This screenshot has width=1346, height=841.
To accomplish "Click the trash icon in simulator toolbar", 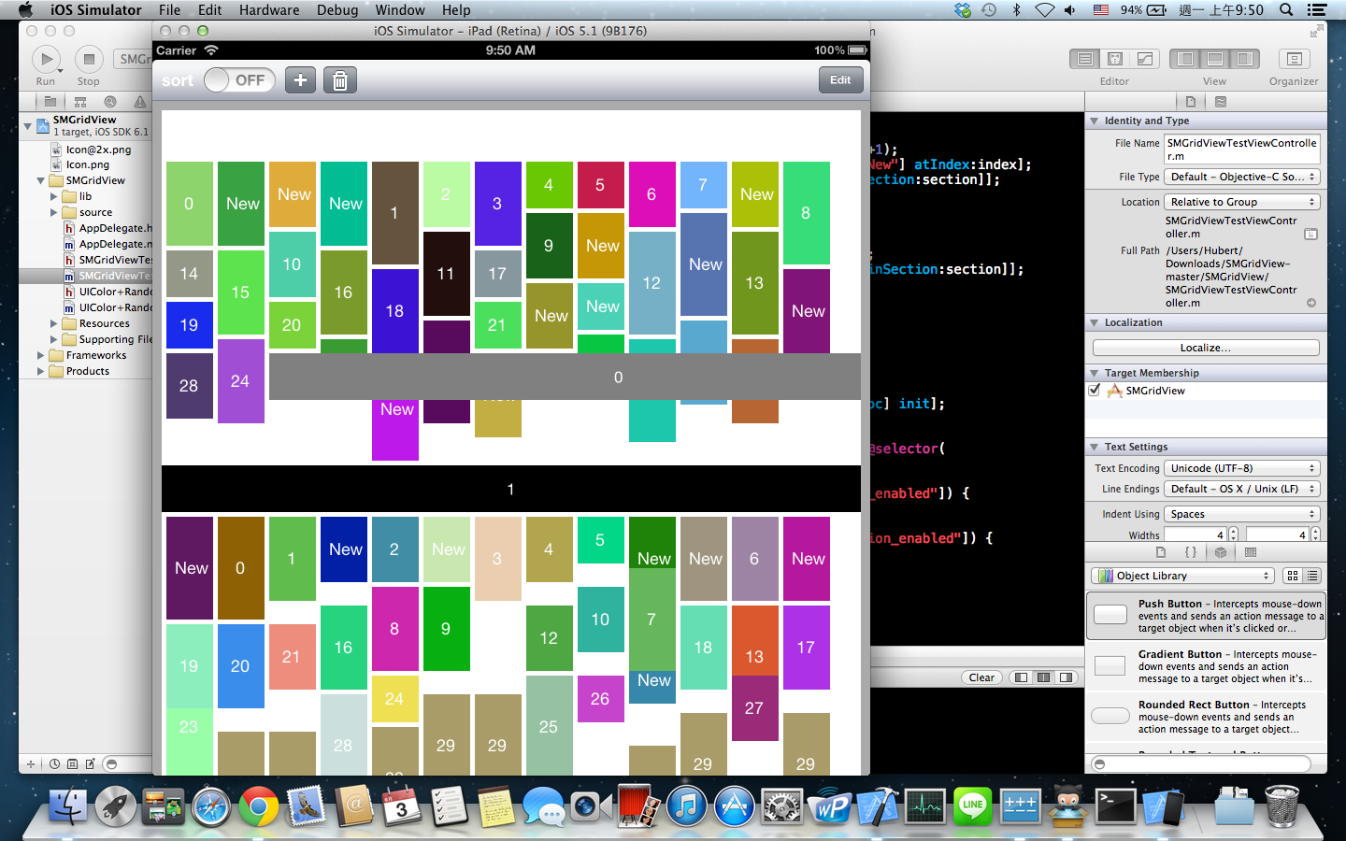I will (x=340, y=80).
